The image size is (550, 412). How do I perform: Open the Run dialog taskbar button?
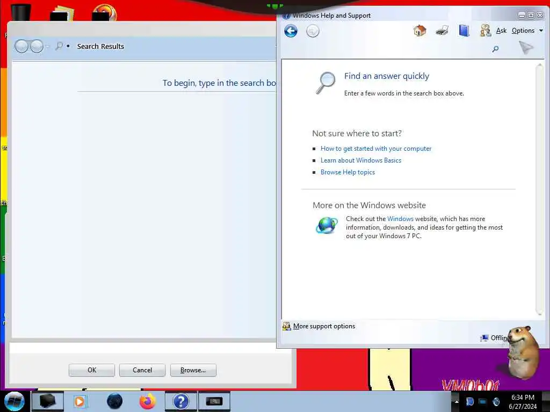(x=214, y=401)
